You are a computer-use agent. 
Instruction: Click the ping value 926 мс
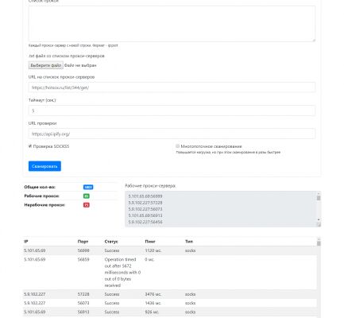(152, 312)
